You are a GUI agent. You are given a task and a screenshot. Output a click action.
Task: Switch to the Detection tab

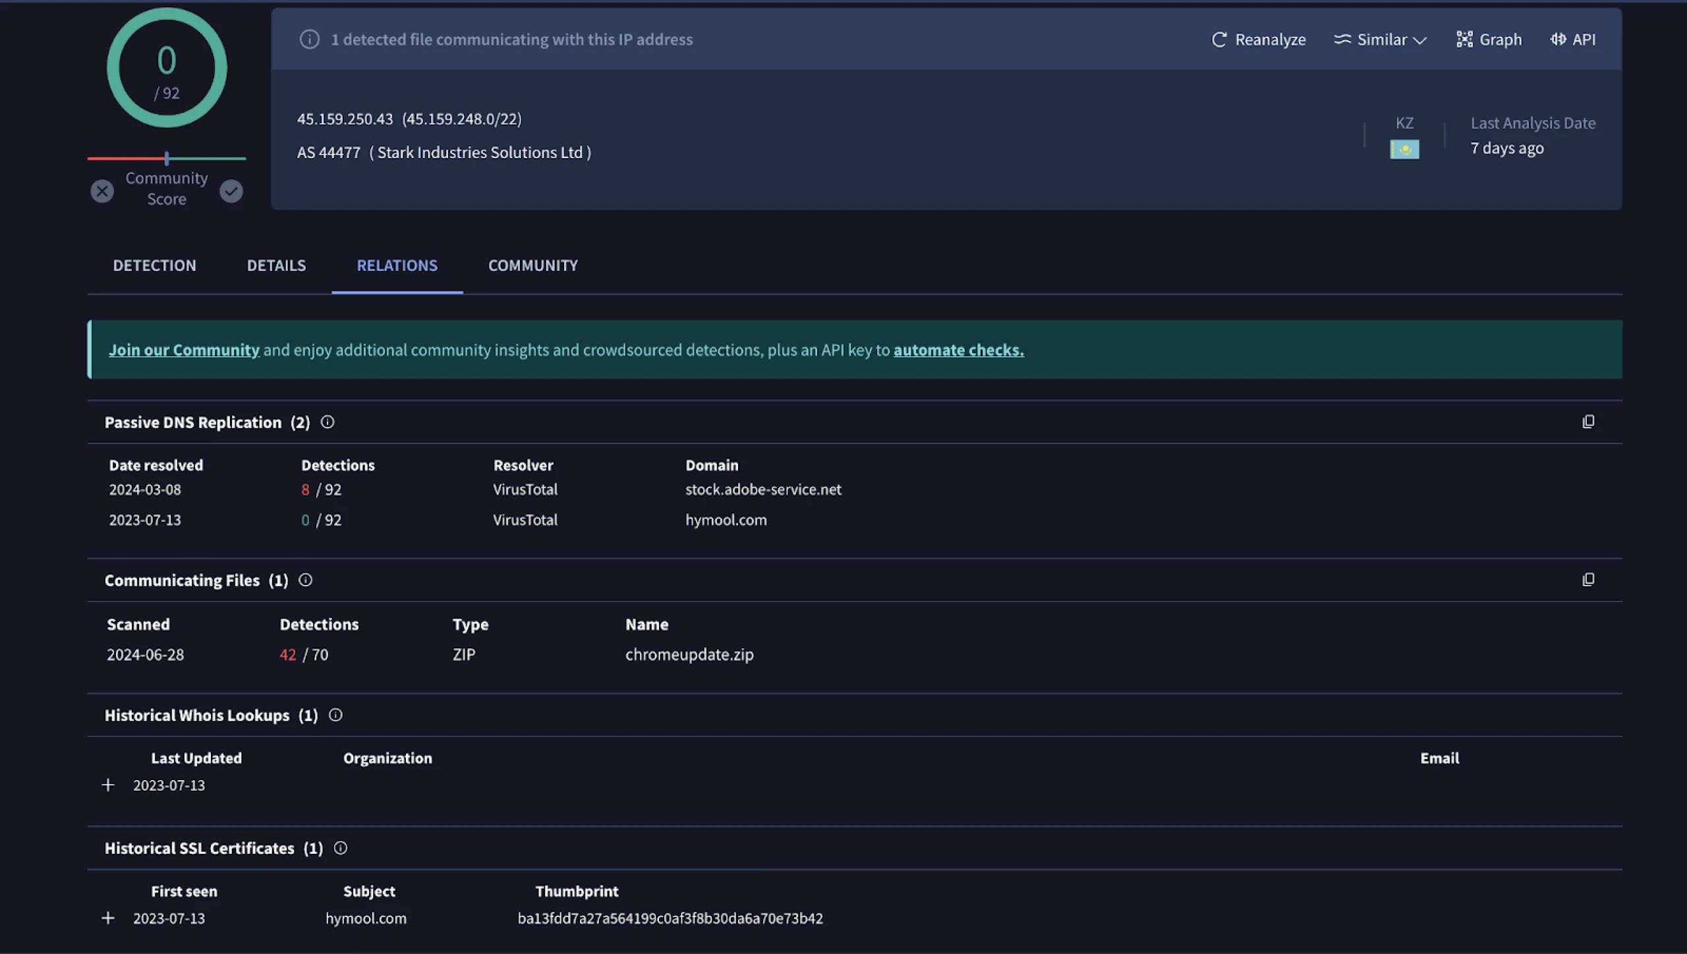pos(154,265)
